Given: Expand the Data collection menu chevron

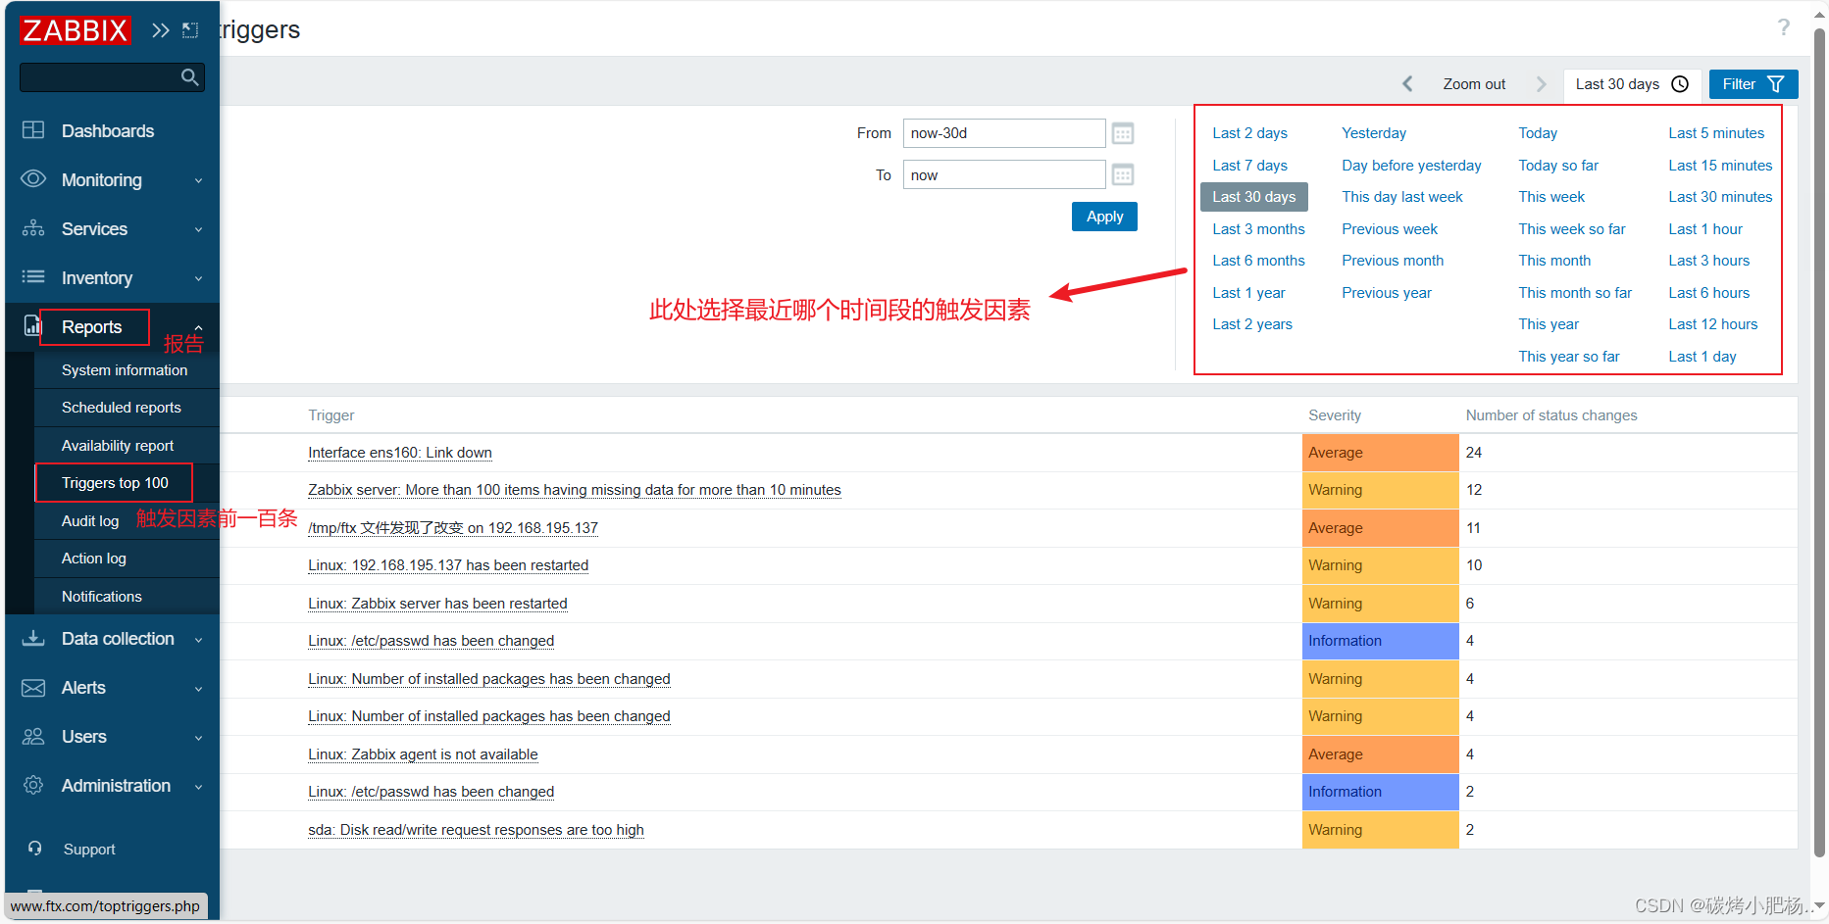Looking at the screenshot, I should [x=198, y=640].
